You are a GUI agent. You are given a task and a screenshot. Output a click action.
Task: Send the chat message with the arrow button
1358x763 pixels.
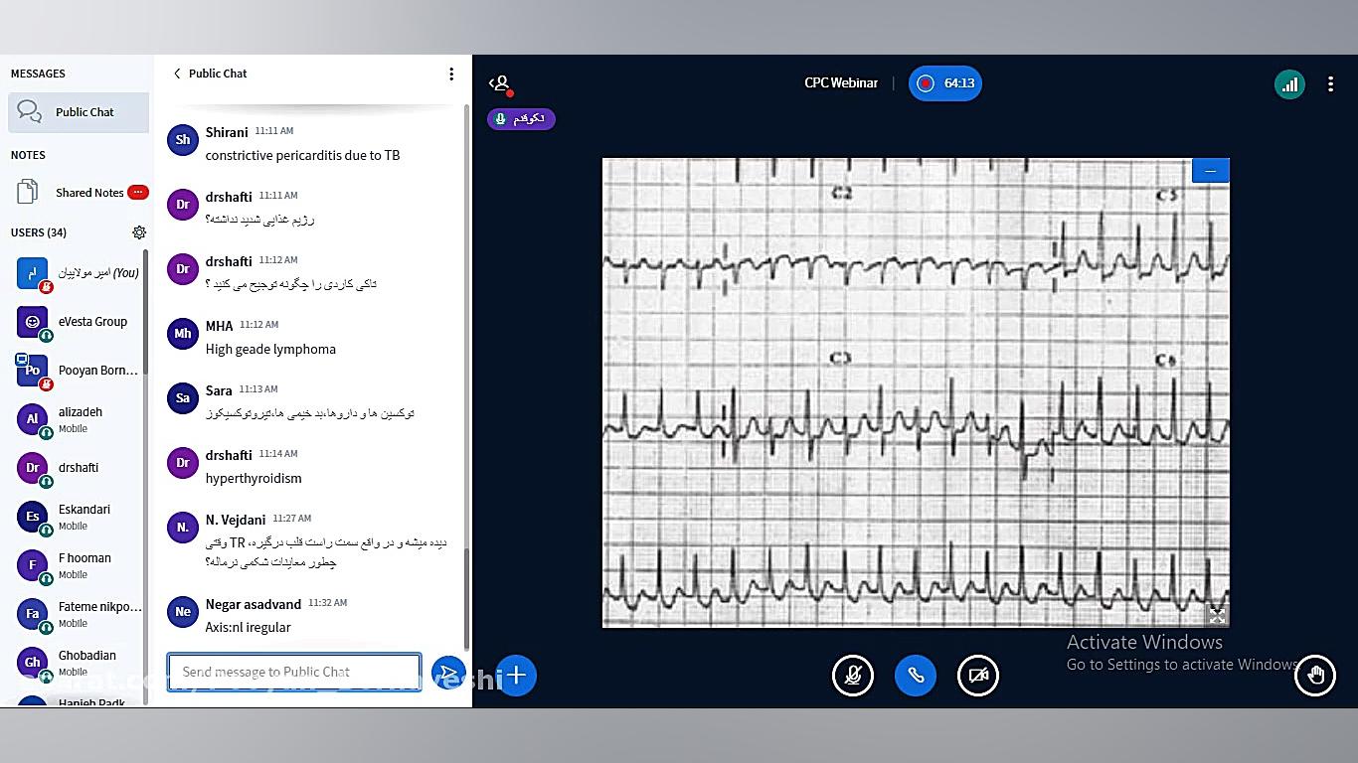click(448, 672)
